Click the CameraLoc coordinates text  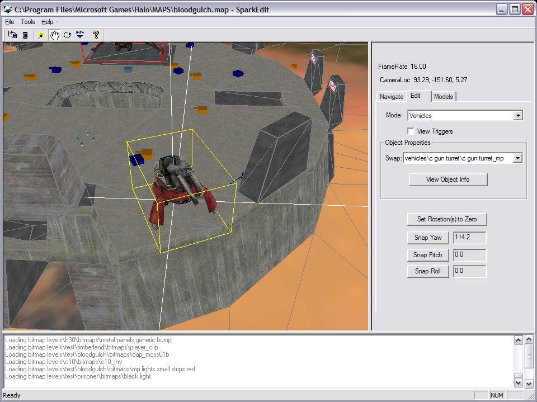pyautogui.click(x=423, y=80)
